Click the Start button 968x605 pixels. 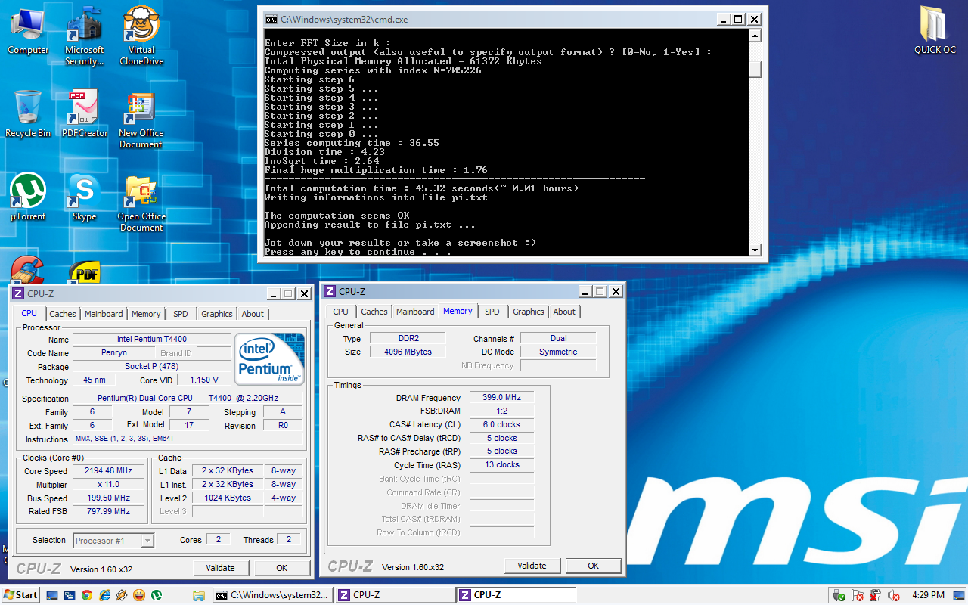click(20, 595)
